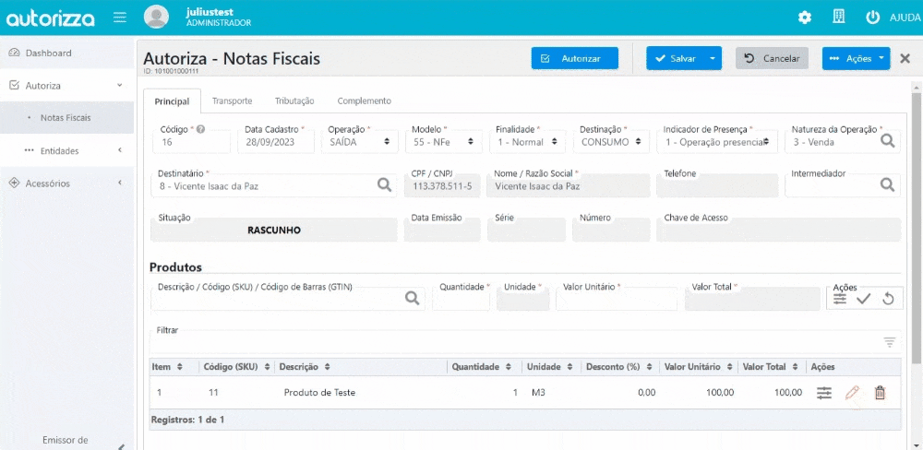The image size is (923, 450).
Task: Click the company building icon
Action: pos(839,17)
